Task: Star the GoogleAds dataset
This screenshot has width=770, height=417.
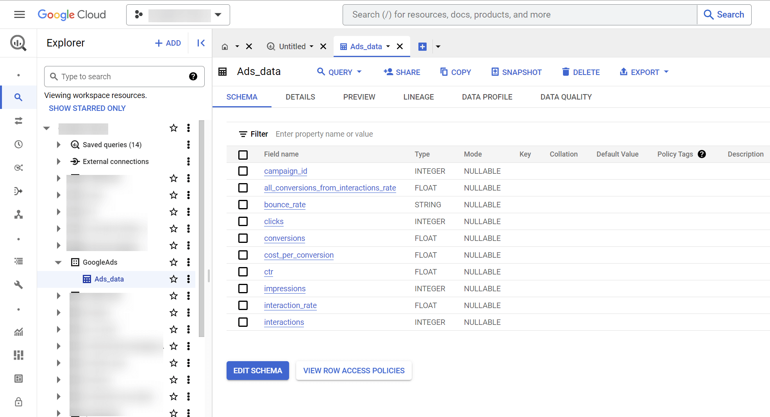Action: [173, 262]
